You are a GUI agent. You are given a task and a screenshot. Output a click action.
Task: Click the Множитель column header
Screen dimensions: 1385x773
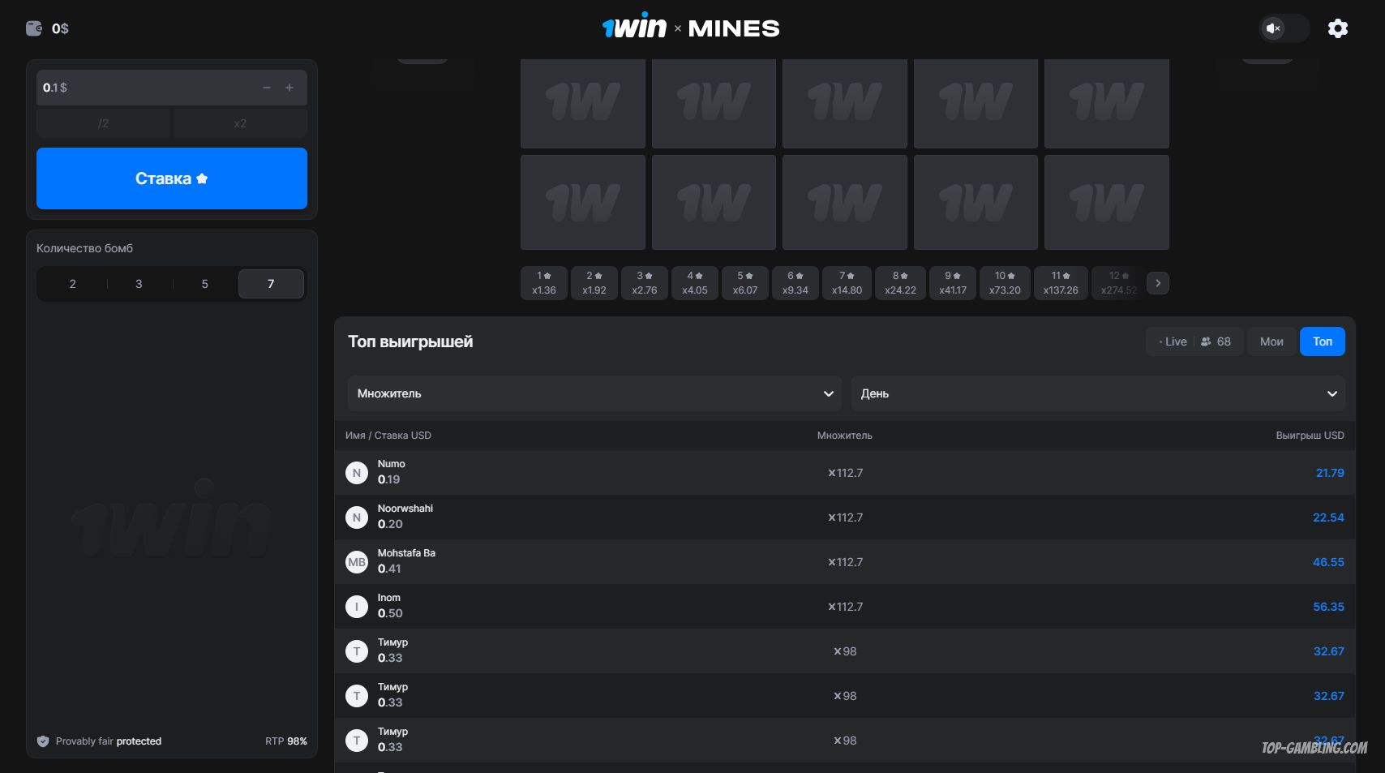click(845, 436)
